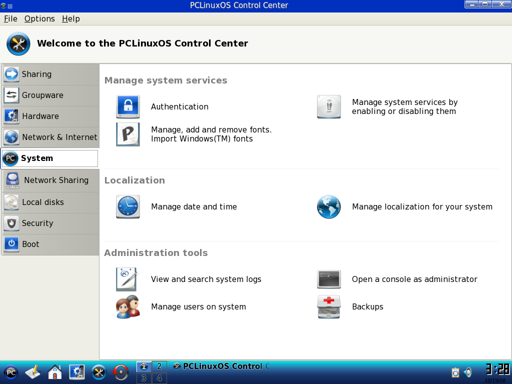
Task: Click the clock icon for date and time
Action: click(128, 206)
